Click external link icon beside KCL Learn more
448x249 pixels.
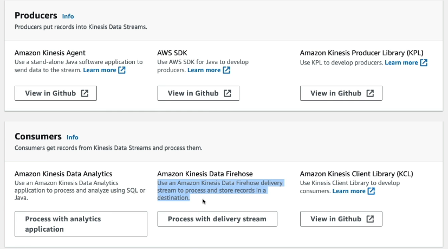pyautogui.click(x=371, y=191)
